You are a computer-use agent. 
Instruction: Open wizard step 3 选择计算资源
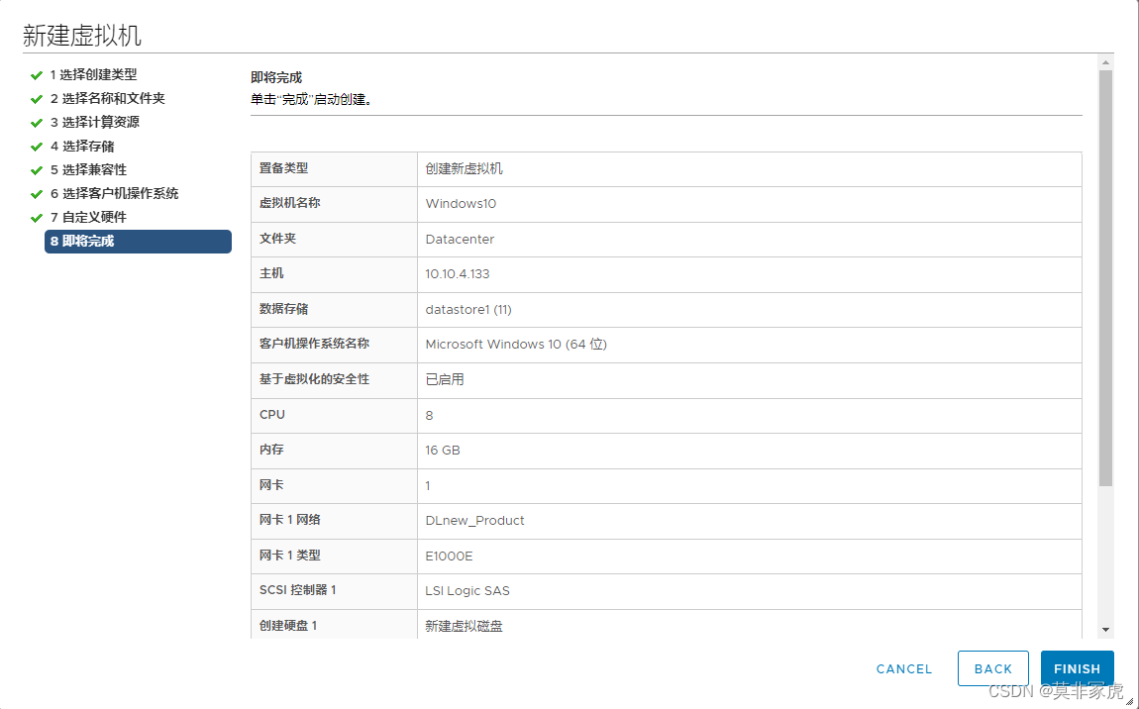click(x=94, y=122)
